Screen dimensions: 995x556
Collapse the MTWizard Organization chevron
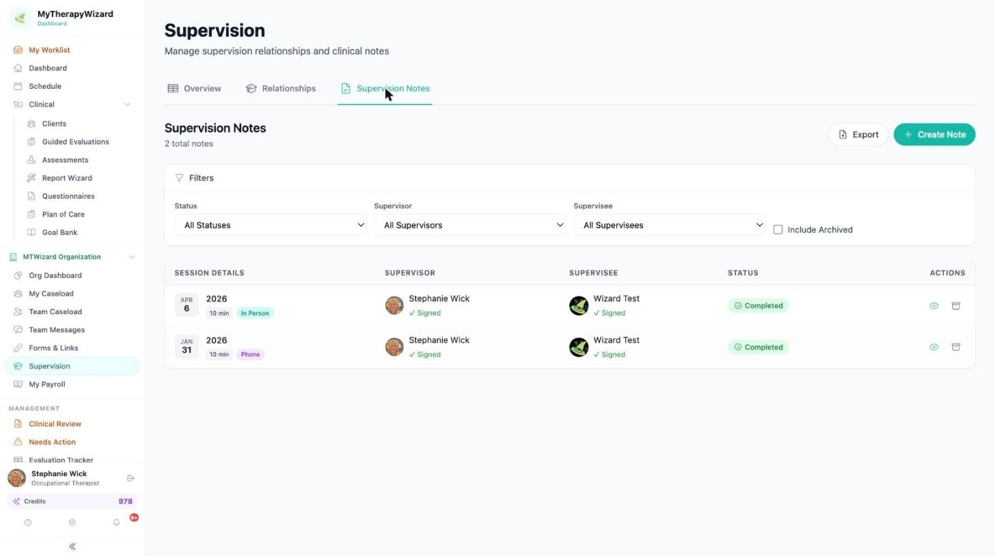click(132, 257)
